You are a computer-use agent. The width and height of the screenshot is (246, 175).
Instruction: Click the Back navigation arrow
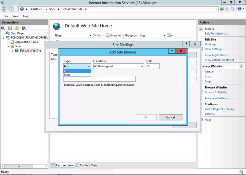click(4, 9)
